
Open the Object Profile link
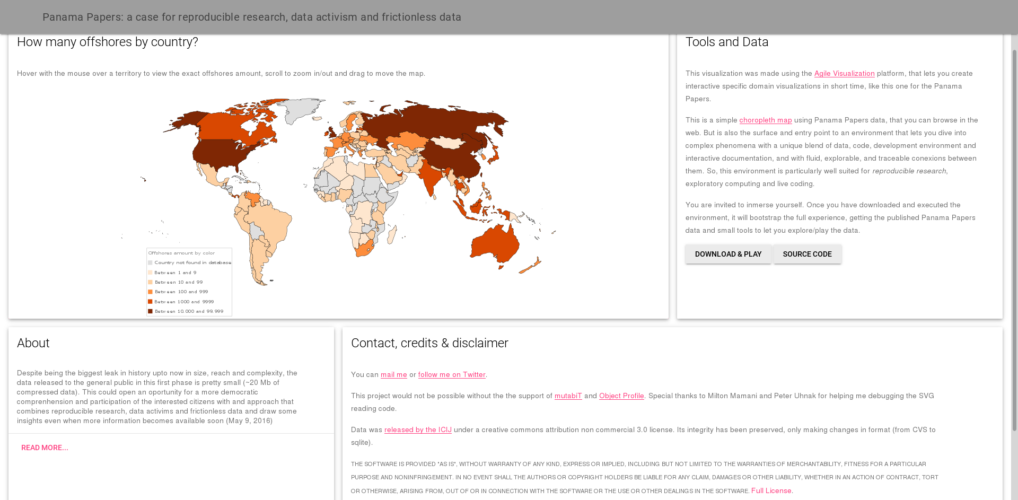[621, 396]
